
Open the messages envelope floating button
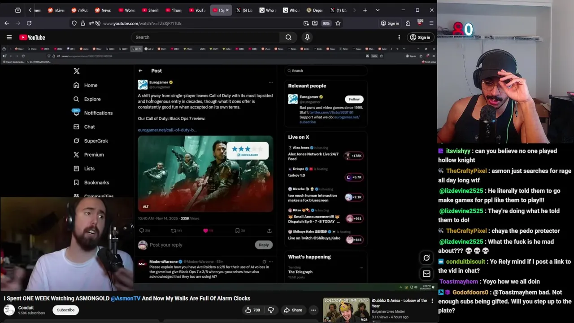(426, 274)
